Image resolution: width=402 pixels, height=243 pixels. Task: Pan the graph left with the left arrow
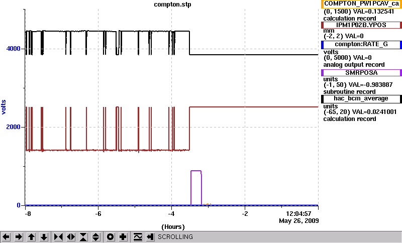pos(6,237)
